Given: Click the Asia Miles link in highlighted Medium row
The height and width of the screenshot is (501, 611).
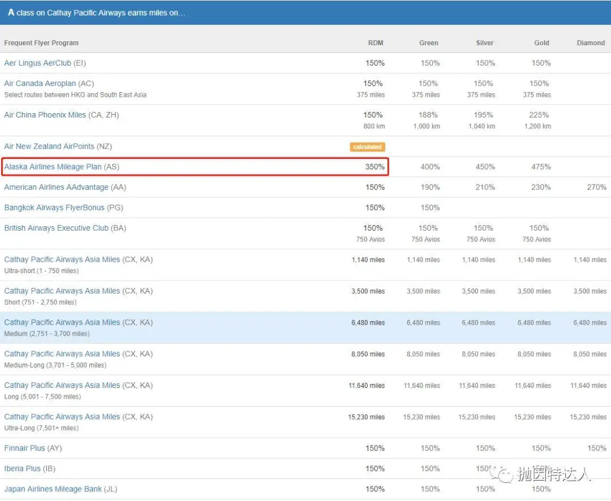Looking at the screenshot, I should tap(62, 322).
